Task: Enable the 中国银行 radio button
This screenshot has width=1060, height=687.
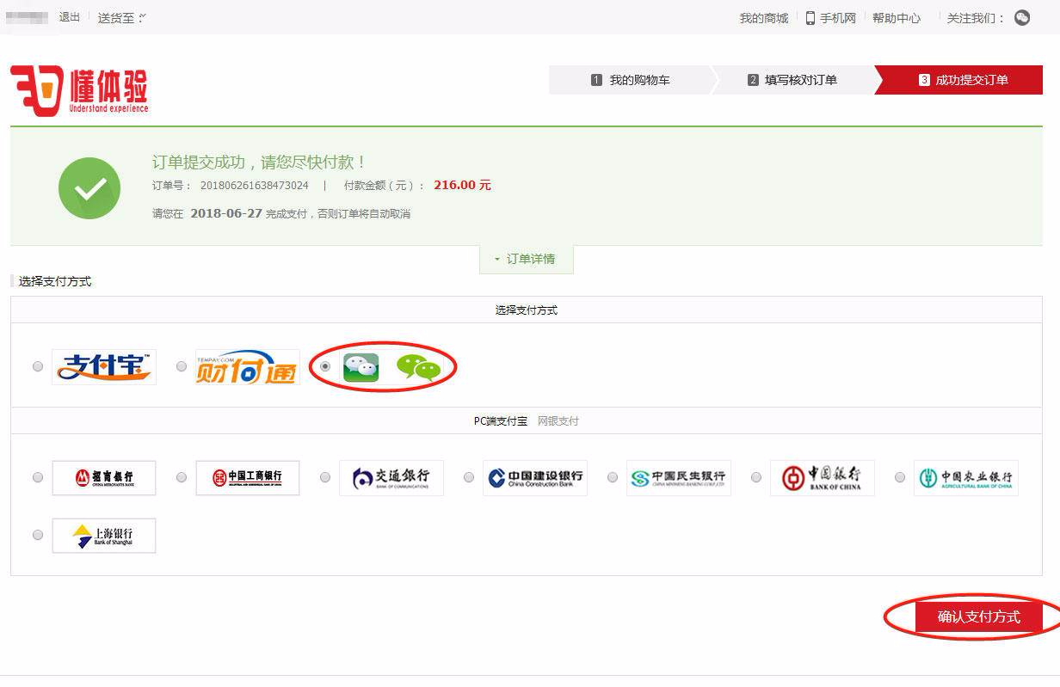Action: tap(755, 477)
